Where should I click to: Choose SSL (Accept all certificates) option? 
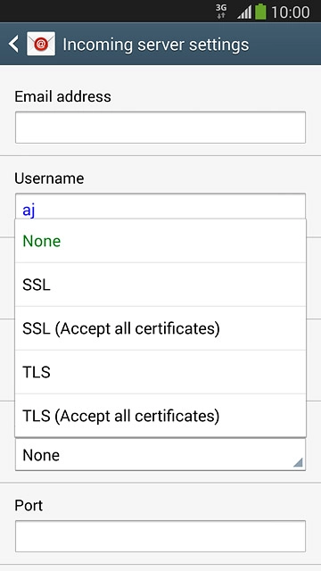[160, 328]
